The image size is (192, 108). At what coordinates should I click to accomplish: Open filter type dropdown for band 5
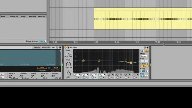click(110, 75)
